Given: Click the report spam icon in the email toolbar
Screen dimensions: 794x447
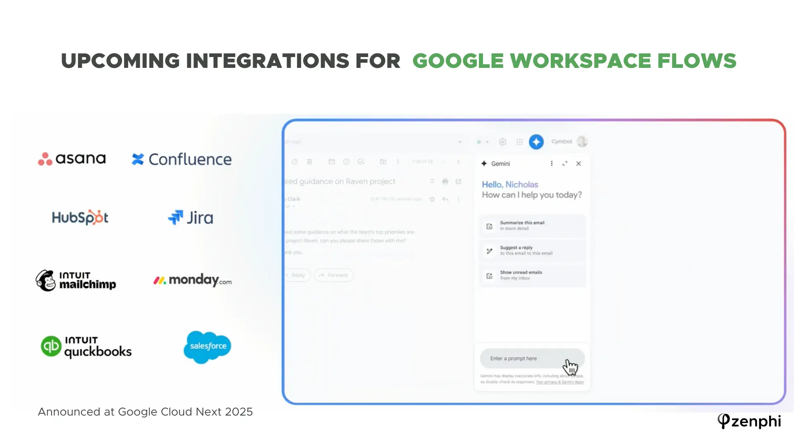Looking at the screenshot, I should (294, 162).
